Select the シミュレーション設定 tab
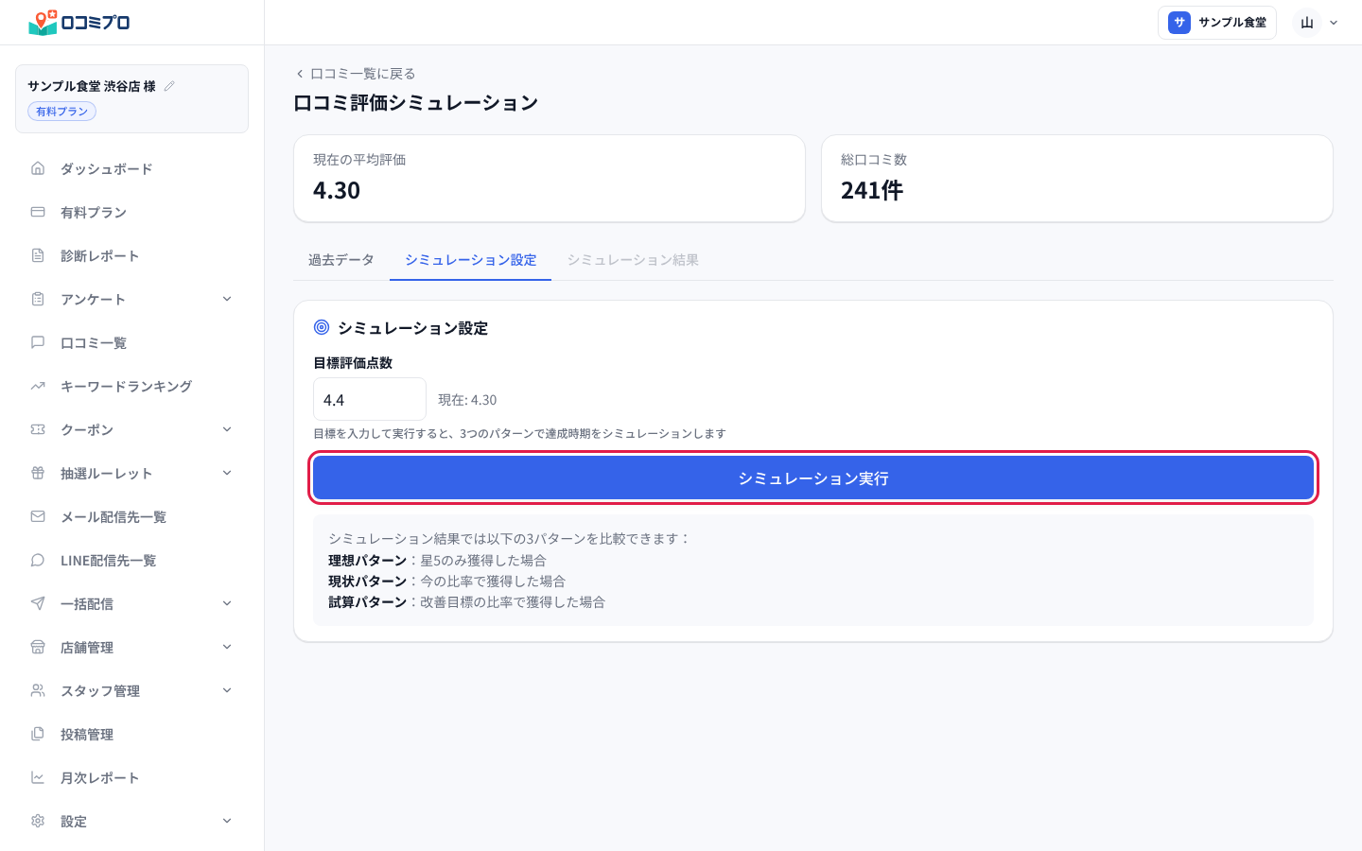This screenshot has width=1362, height=851. 471,260
